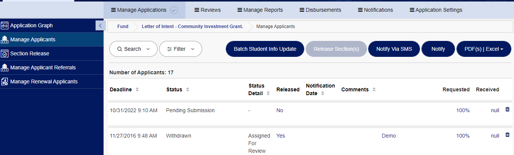Delete the Pending Submission applicant row

507,109
